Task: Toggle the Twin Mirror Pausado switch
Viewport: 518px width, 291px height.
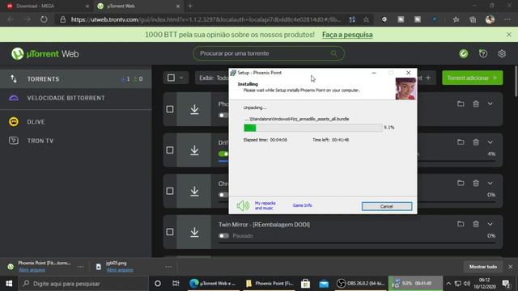Action: [223, 236]
